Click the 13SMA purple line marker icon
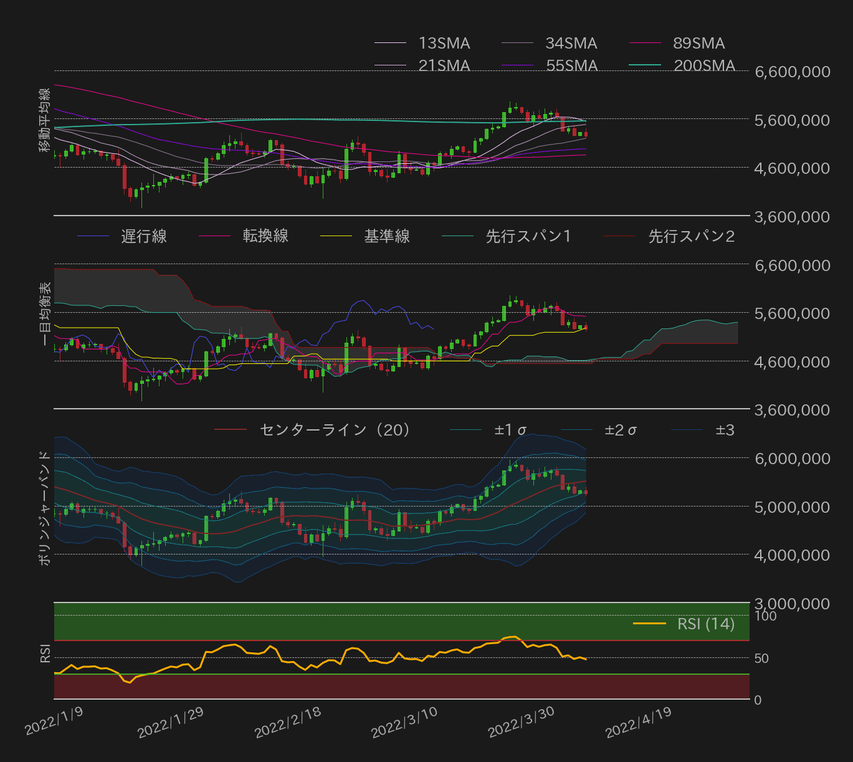Image resolution: width=853 pixels, height=762 pixels. (389, 43)
